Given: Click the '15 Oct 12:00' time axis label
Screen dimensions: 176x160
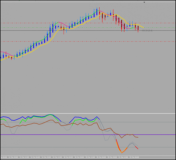Looking at the screenshot, I should [x=57, y=157].
